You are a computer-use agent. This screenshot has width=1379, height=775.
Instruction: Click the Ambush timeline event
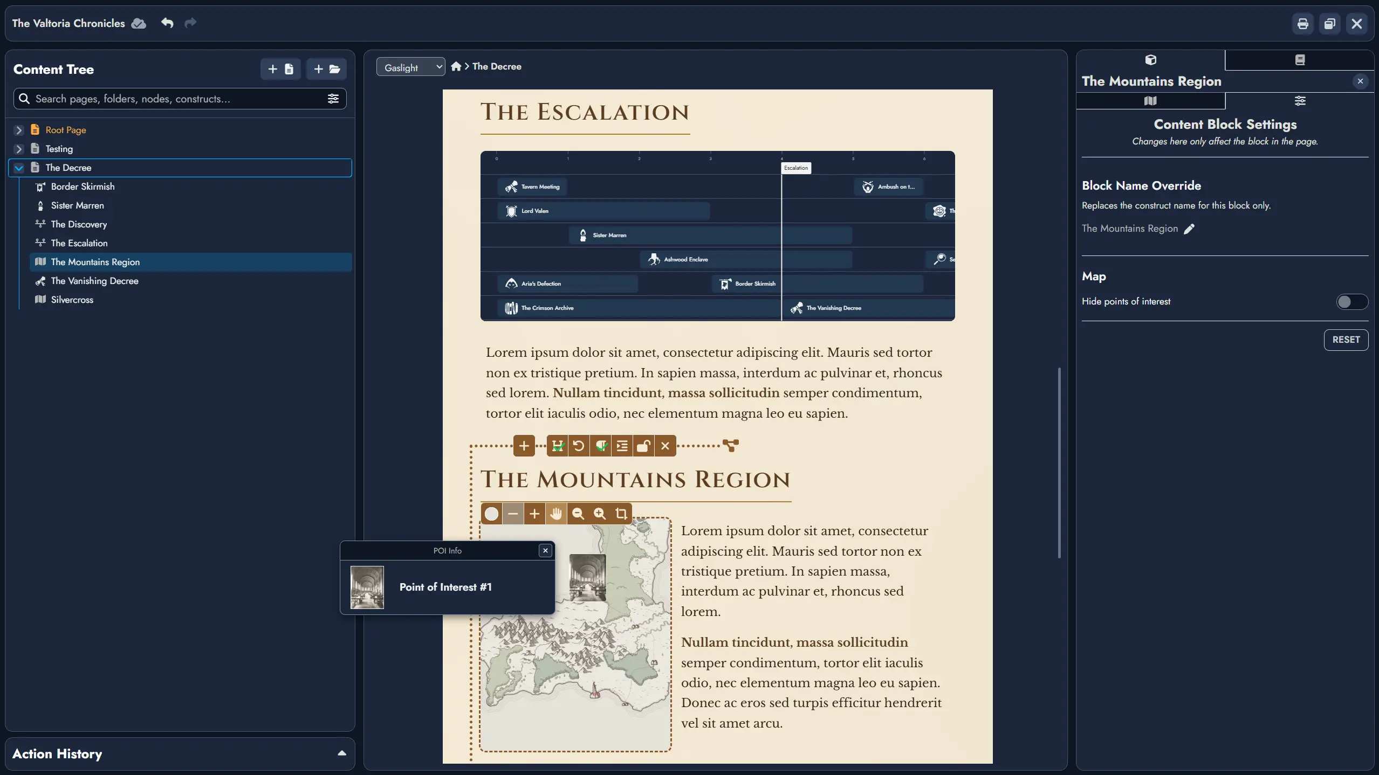point(888,186)
